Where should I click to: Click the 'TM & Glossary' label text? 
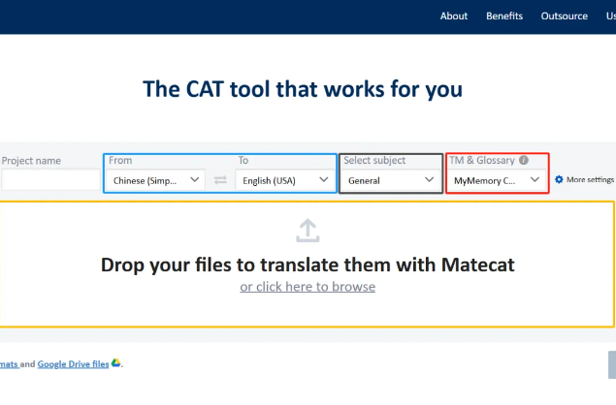(482, 160)
